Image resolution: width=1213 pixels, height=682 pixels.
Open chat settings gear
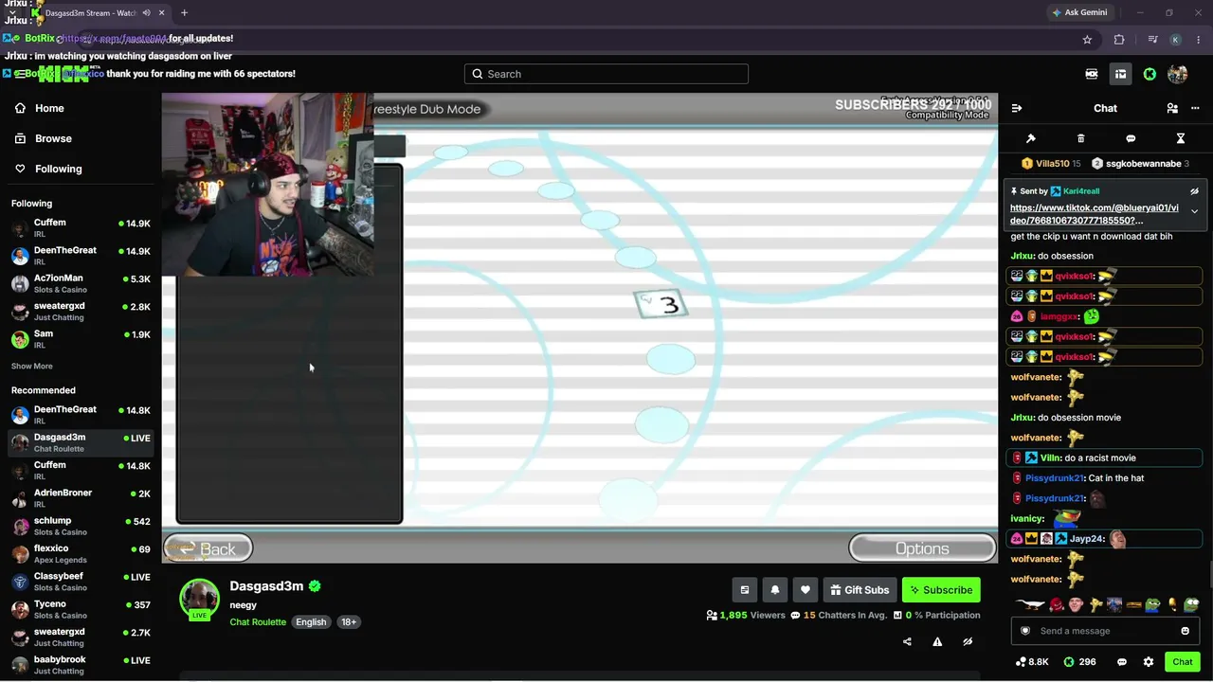point(1149,662)
